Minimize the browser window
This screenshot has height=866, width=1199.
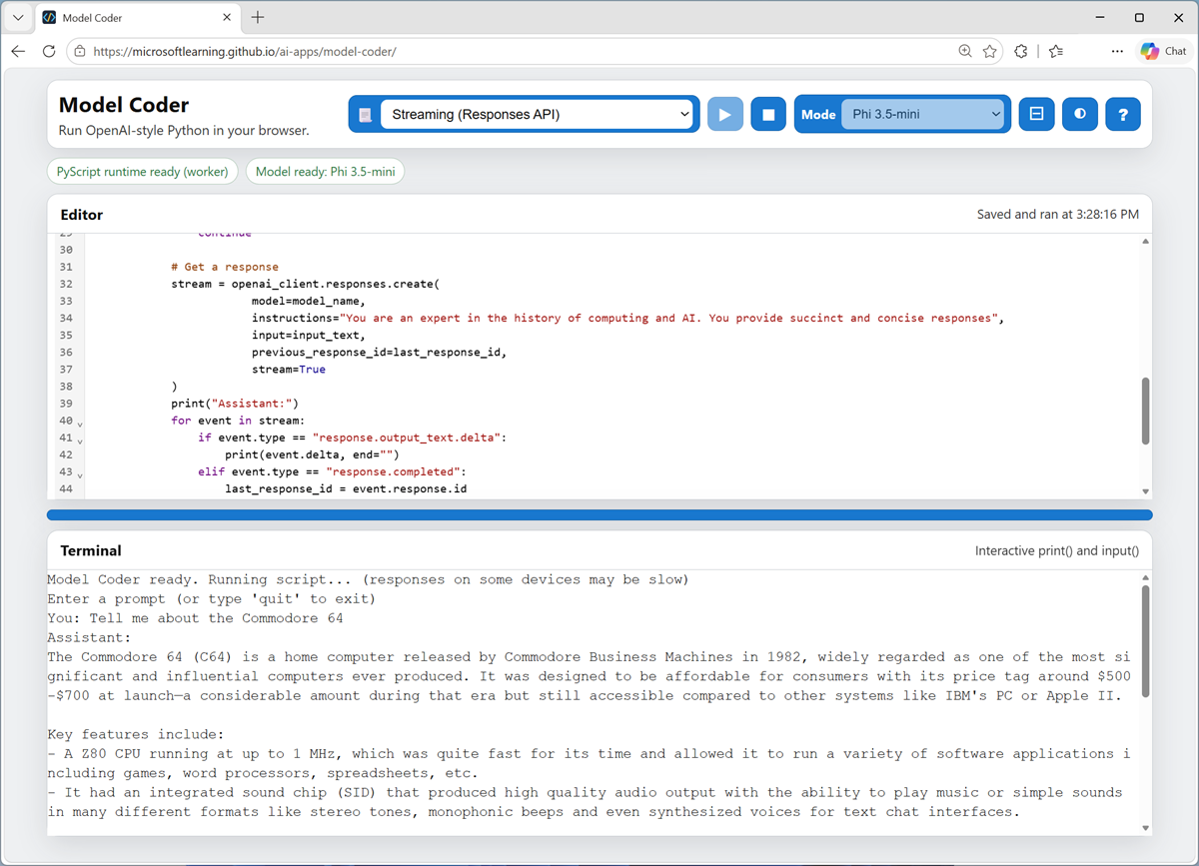pyautogui.click(x=1100, y=17)
